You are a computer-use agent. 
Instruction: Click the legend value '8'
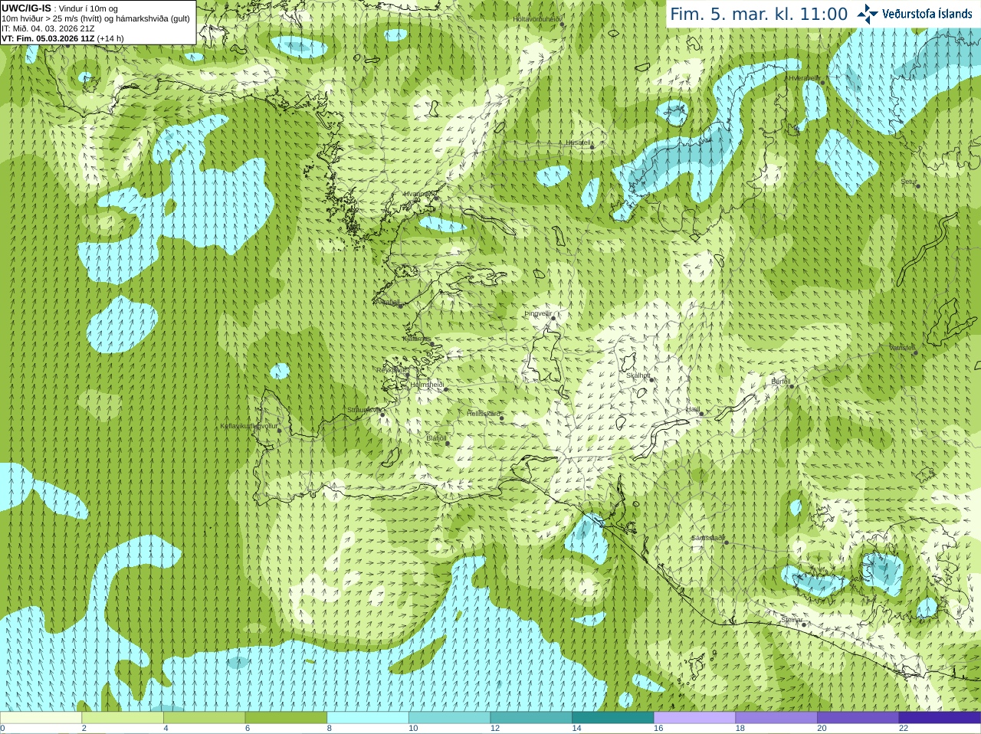329,729
